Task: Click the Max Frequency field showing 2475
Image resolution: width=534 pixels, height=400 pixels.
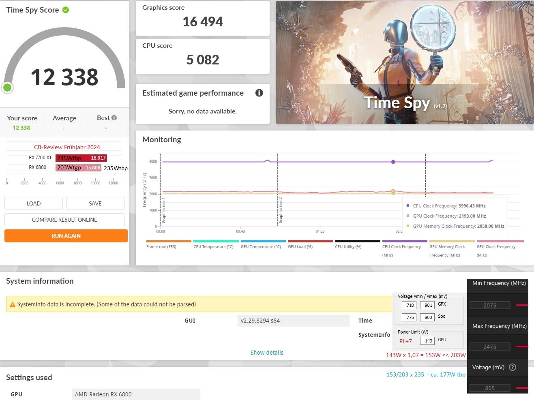Action: tap(489, 347)
